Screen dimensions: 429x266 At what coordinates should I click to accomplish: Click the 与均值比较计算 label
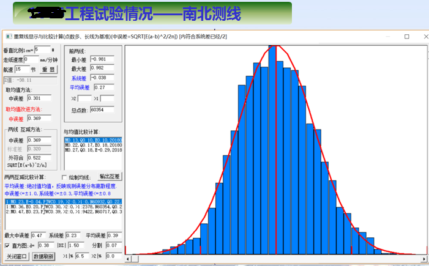point(82,132)
